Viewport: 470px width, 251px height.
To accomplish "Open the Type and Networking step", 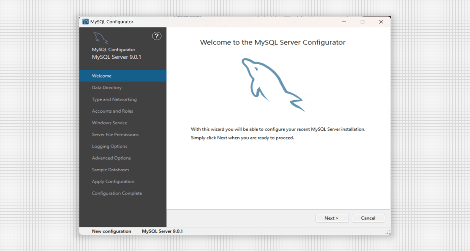I will tap(114, 99).
